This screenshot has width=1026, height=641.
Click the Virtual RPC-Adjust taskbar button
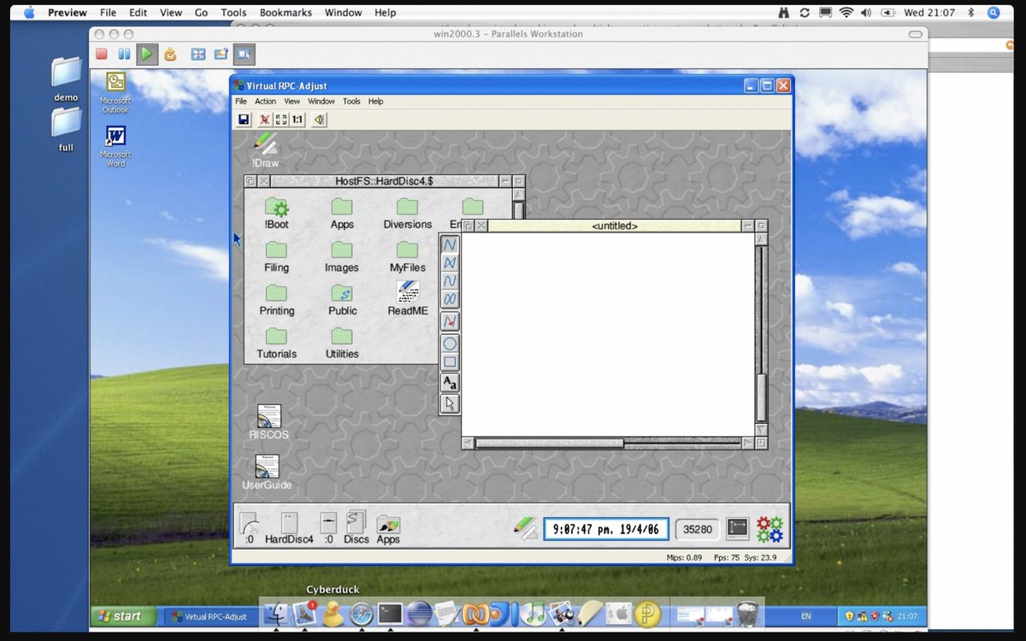(x=209, y=616)
